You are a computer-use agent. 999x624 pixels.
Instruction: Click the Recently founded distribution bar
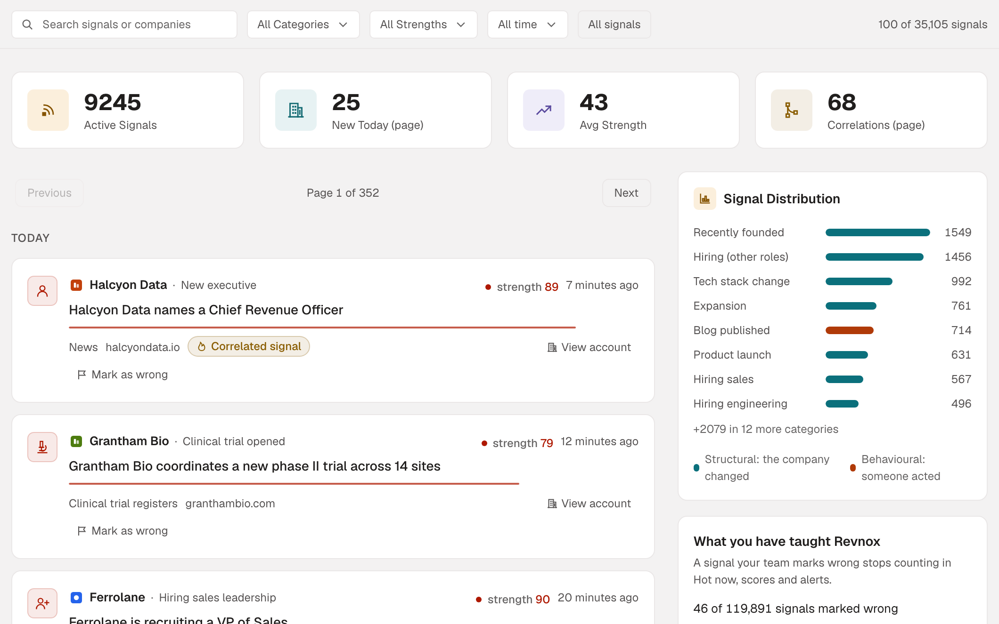pyautogui.click(x=877, y=232)
